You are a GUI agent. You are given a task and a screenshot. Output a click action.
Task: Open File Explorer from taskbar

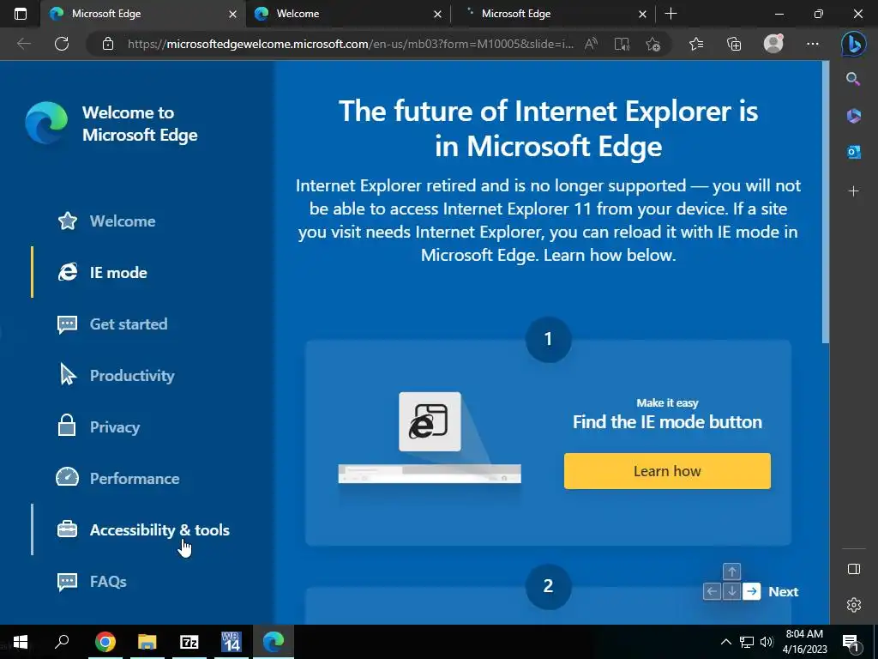[147, 642]
